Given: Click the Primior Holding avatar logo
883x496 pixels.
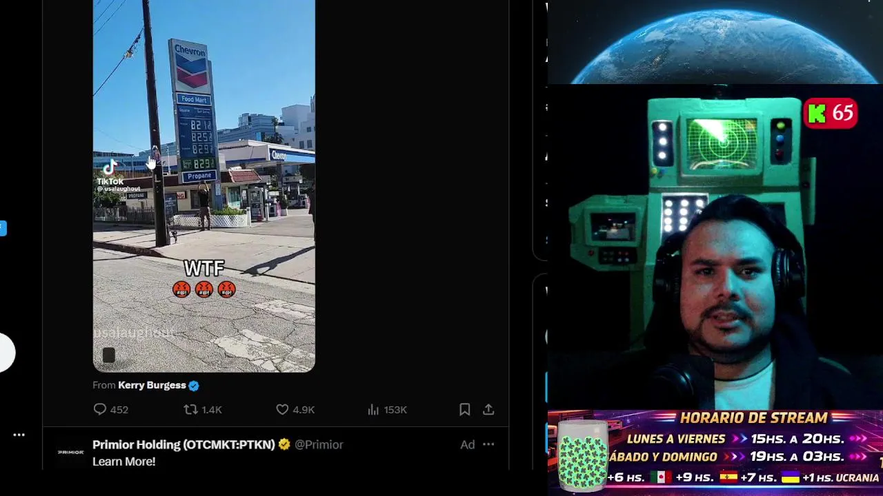Looking at the screenshot, I should click(x=70, y=452).
